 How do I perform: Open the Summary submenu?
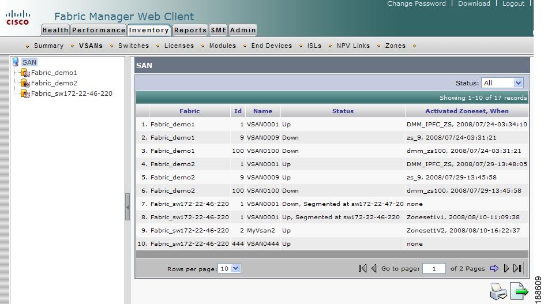coord(48,46)
